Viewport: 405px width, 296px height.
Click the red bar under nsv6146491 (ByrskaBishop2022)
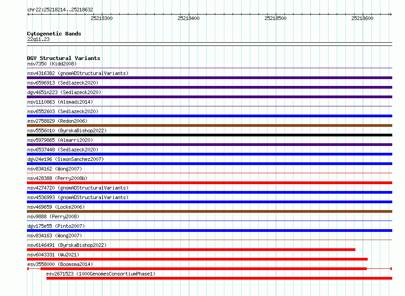coord(191,250)
